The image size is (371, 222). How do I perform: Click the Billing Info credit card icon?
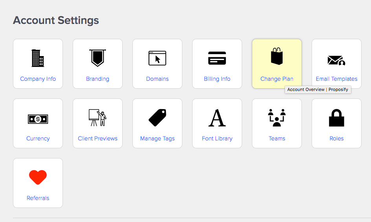click(x=217, y=58)
